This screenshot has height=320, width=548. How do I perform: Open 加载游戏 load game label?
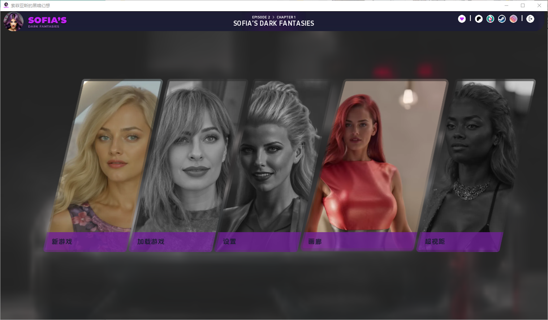(x=151, y=242)
